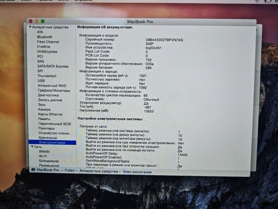Open Fibre Channel hardware entry
The image size is (278, 209).
click(48, 42)
